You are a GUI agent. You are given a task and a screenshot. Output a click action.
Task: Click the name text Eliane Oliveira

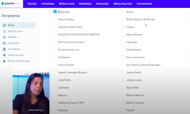134,35
